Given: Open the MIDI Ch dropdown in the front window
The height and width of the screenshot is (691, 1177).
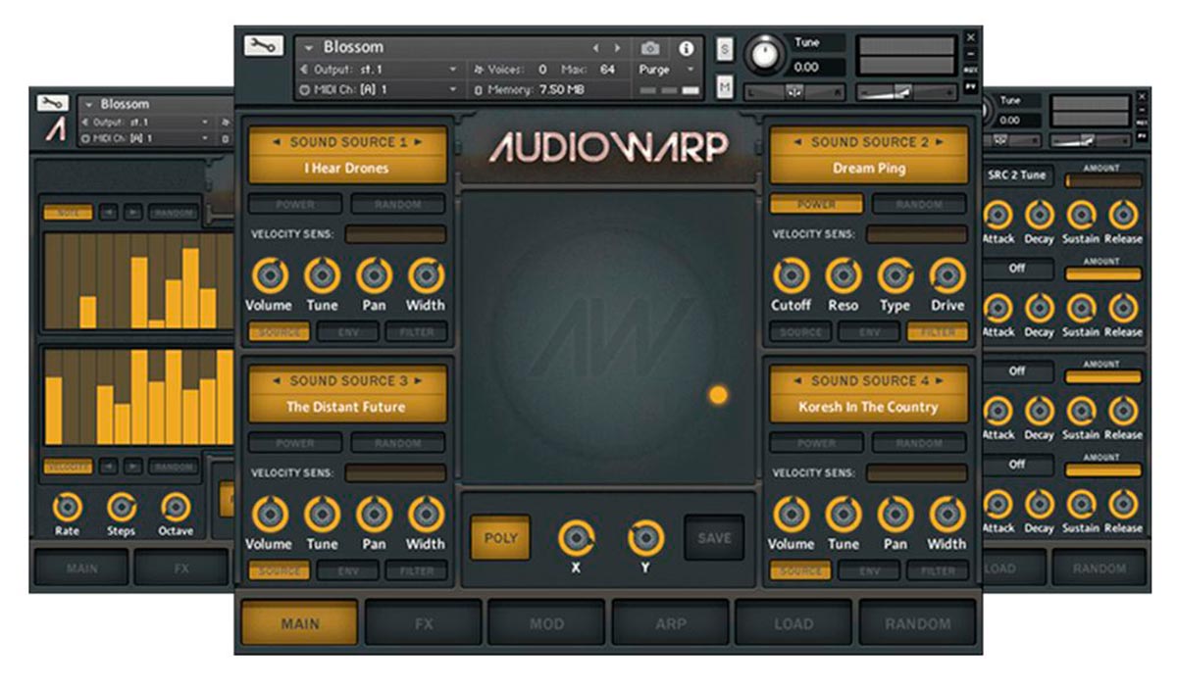Looking at the screenshot, I should point(452,89).
